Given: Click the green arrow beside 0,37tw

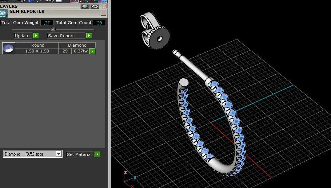Looking at the screenshot, I should (x=92, y=51).
